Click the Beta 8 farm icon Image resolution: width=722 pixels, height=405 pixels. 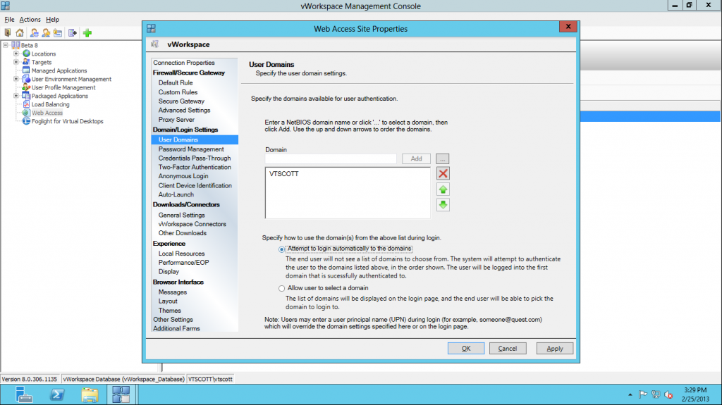click(16, 45)
